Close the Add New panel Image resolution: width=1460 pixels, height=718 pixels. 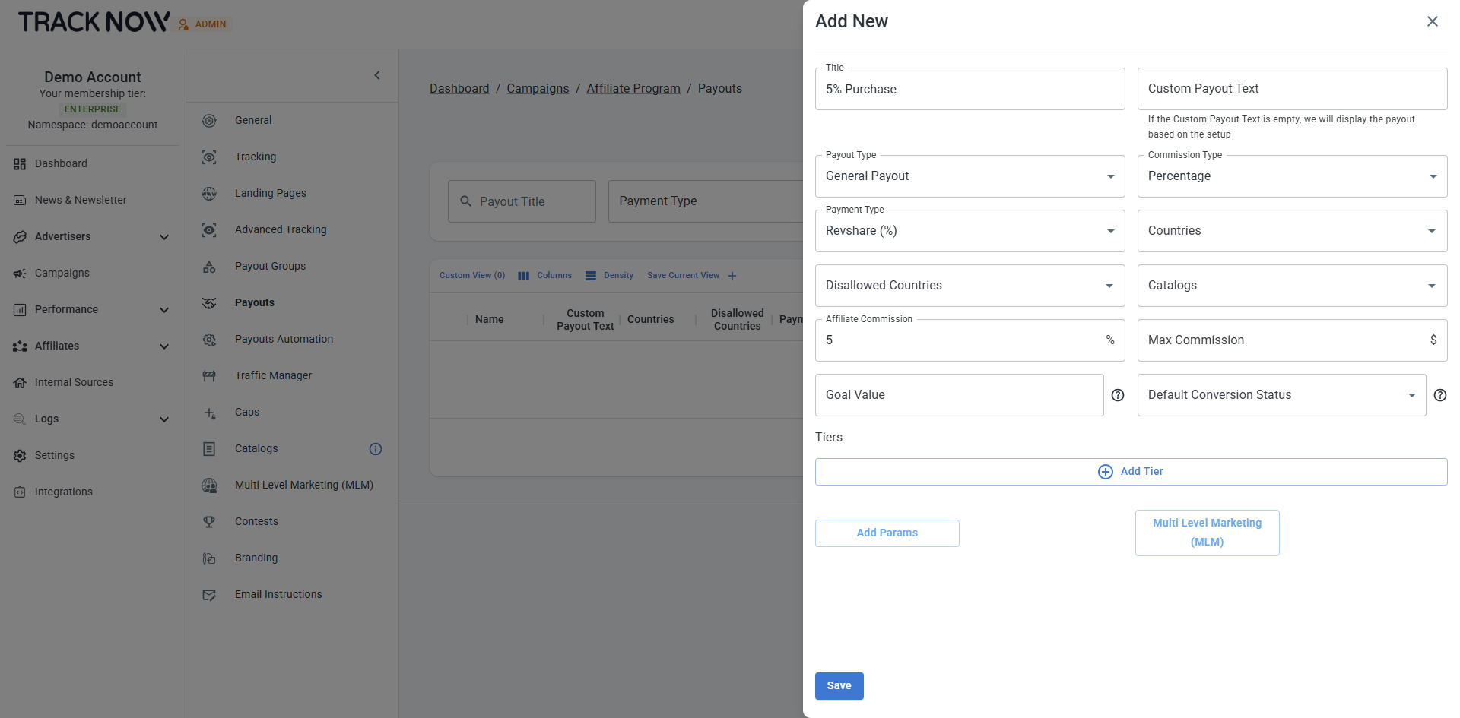coord(1432,21)
